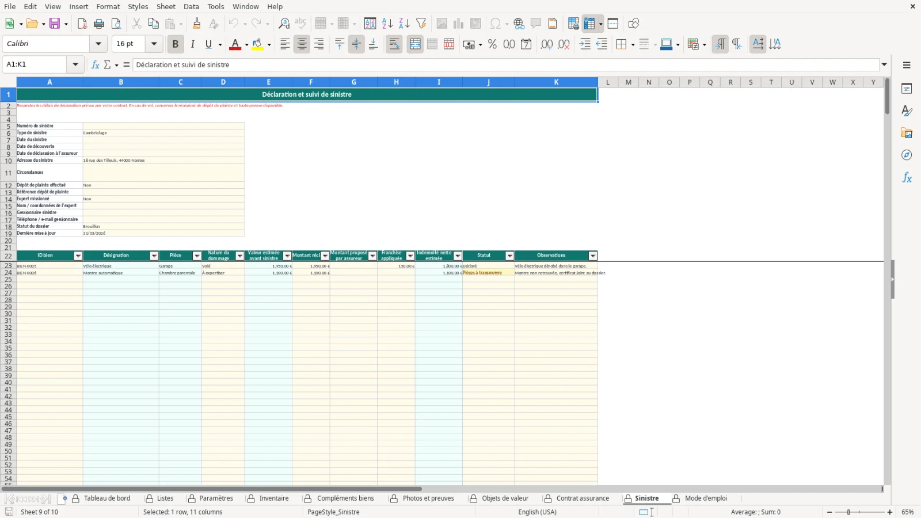The image size is (921, 518).
Task: Click the Save document icon
Action: (55, 24)
